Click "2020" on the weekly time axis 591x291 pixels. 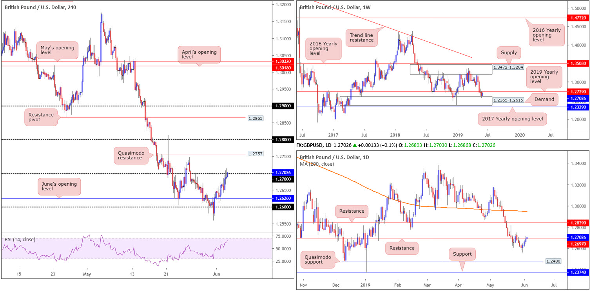click(520, 135)
